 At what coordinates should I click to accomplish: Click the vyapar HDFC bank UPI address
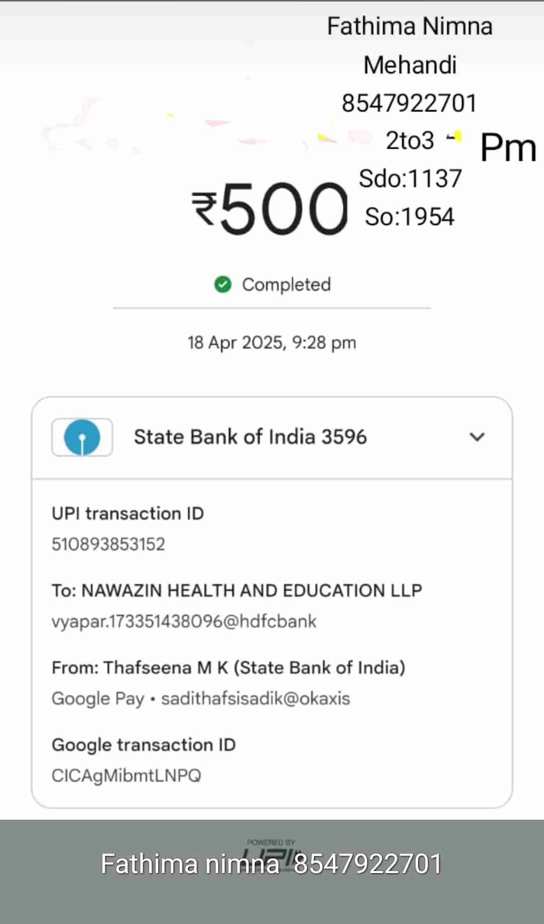point(184,622)
